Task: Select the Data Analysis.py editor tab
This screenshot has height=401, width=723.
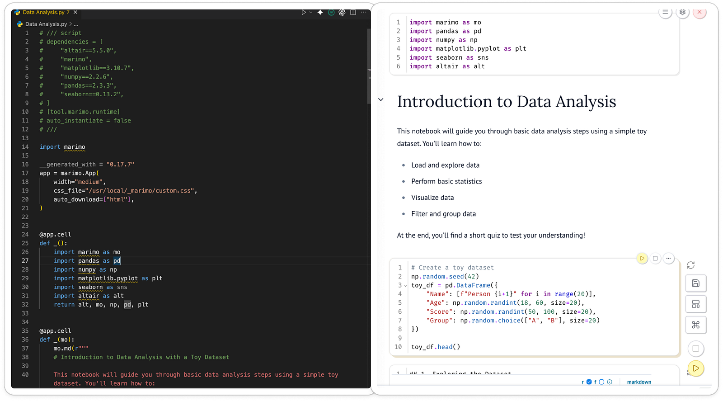Action: (43, 13)
